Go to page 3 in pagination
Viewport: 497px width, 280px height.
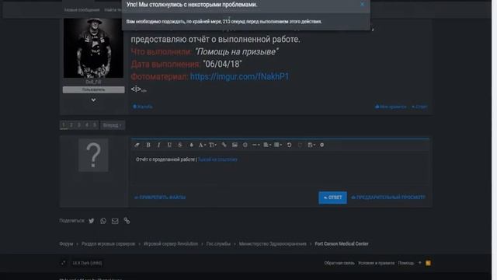79,125
